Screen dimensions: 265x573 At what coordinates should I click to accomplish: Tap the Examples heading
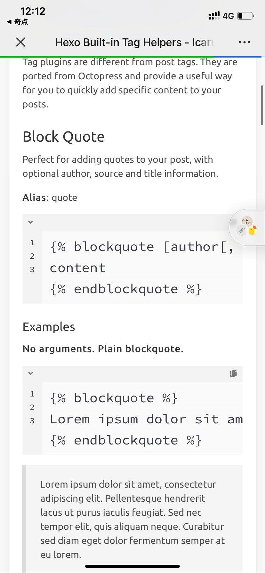click(x=49, y=327)
